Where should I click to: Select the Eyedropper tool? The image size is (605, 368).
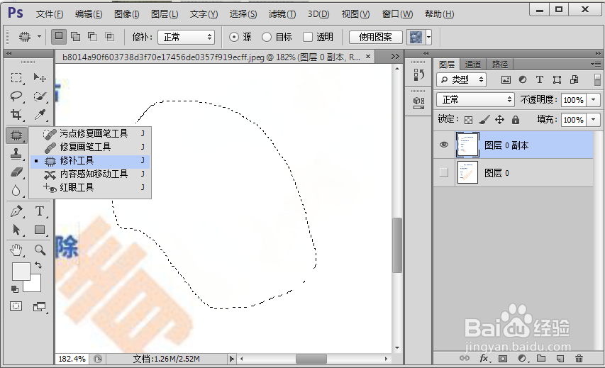pyautogui.click(x=39, y=115)
